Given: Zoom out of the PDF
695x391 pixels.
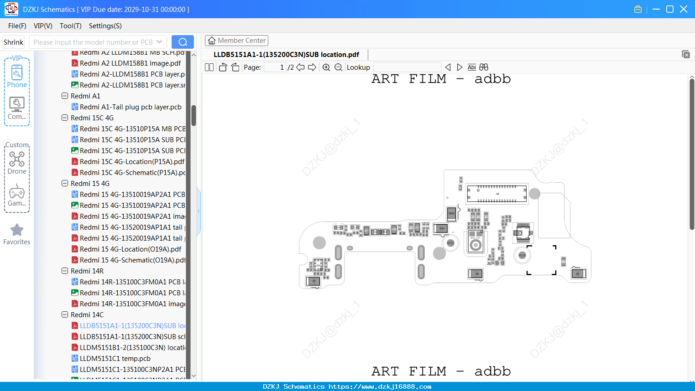Looking at the screenshot, I should click(338, 67).
